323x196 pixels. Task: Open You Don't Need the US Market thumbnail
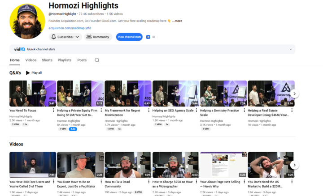271,165
